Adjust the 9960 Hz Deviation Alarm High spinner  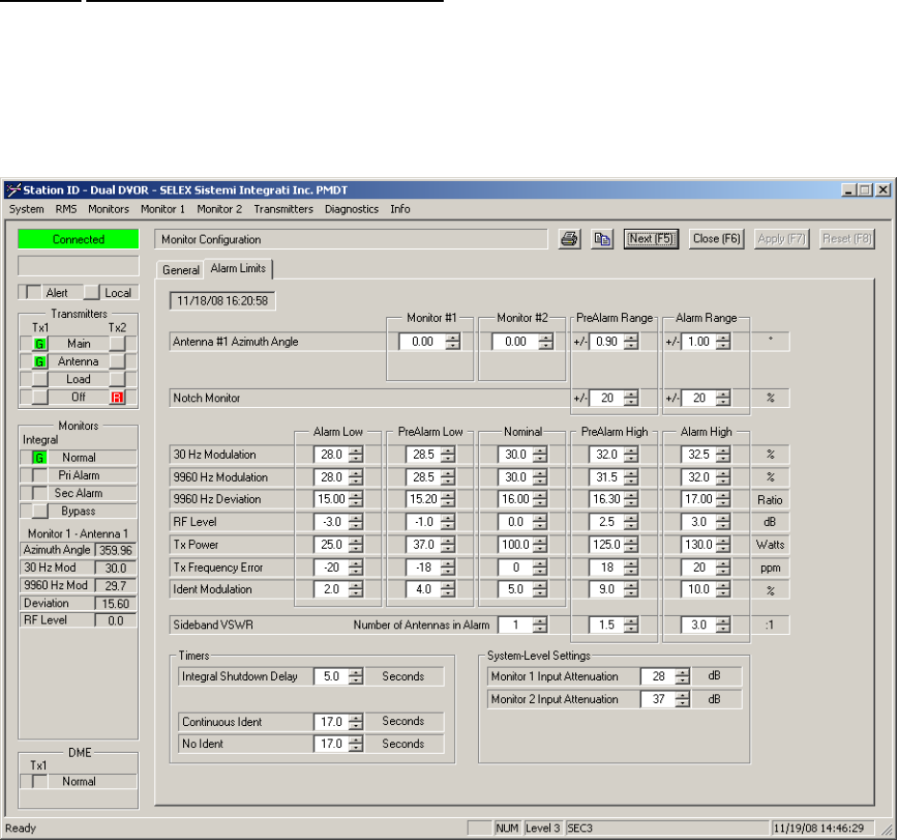[724, 499]
